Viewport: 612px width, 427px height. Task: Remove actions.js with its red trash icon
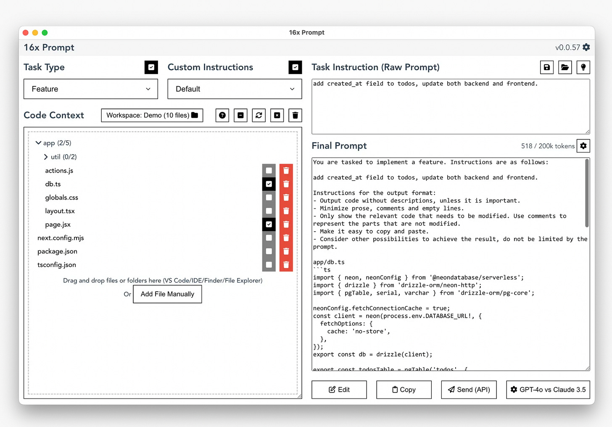[286, 171]
